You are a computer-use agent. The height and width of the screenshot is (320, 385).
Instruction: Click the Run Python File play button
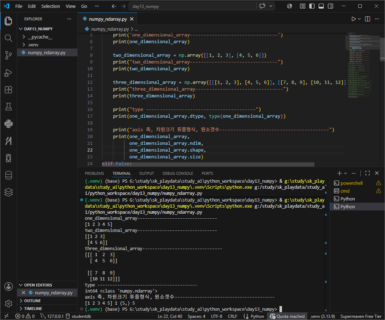click(353, 19)
